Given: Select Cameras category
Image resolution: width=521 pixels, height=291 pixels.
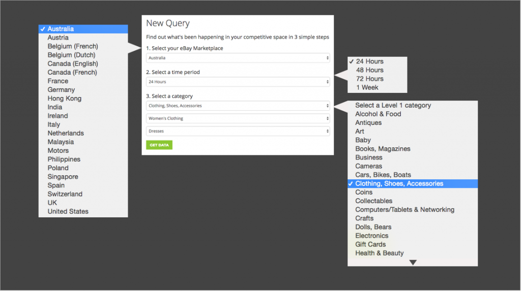Looking at the screenshot, I should tap(413, 166).
